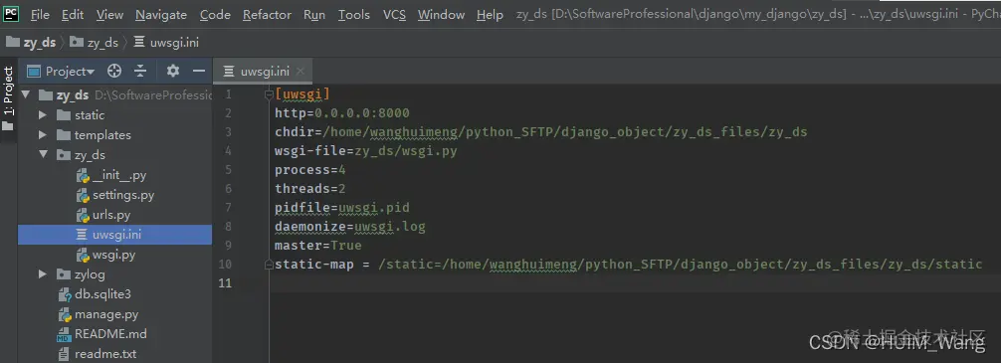Click the fold marker beside [uwsgi] line
Viewport: 1001px width, 363px height.
(x=270, y=95)
